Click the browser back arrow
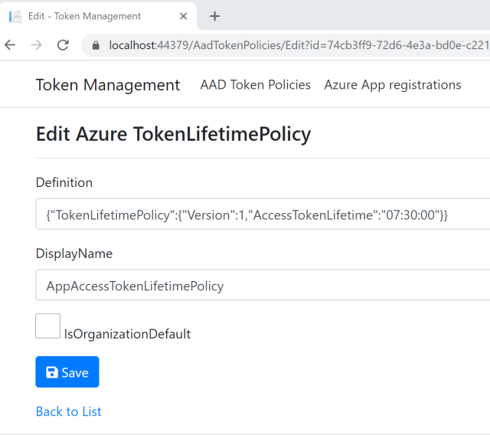 point(10,45)
